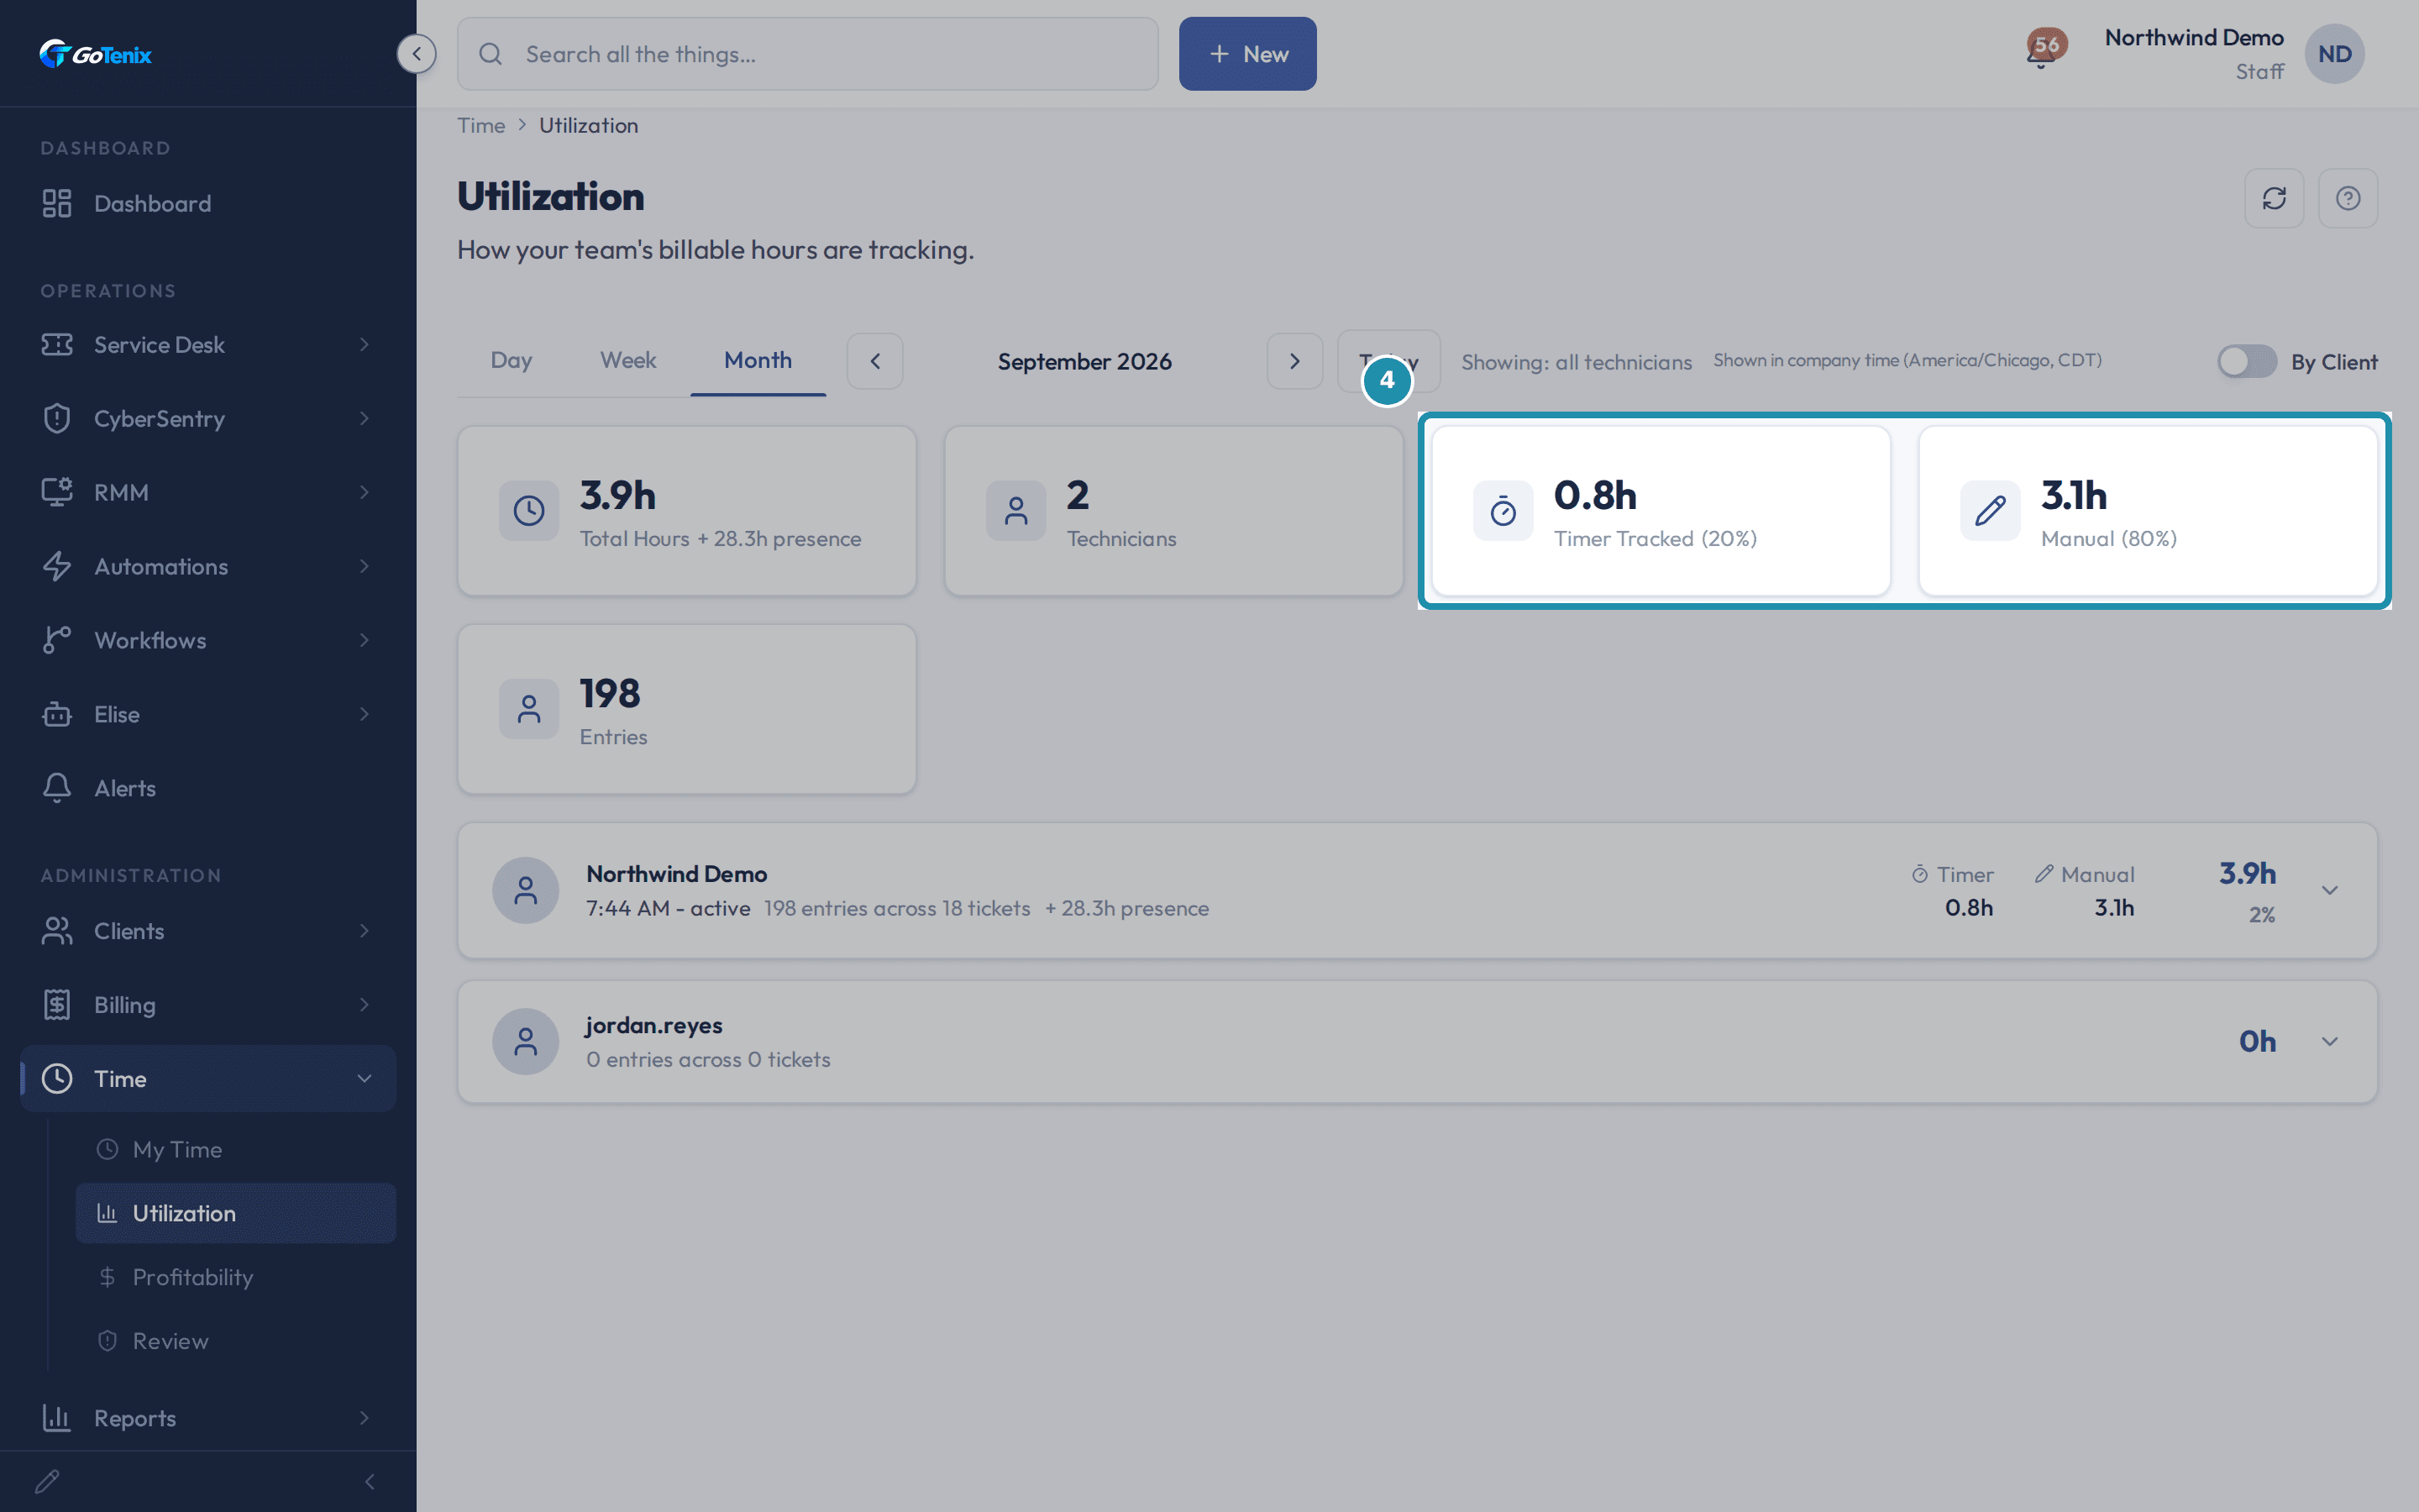The image size is (2419, 1512).
Task: Click the Workflows branch icon
Action: click(x=57, y=640)
